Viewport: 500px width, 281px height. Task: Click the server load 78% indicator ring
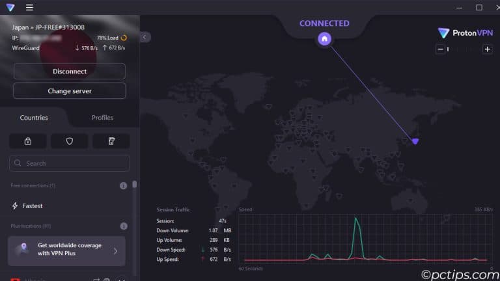pos(124,38)
